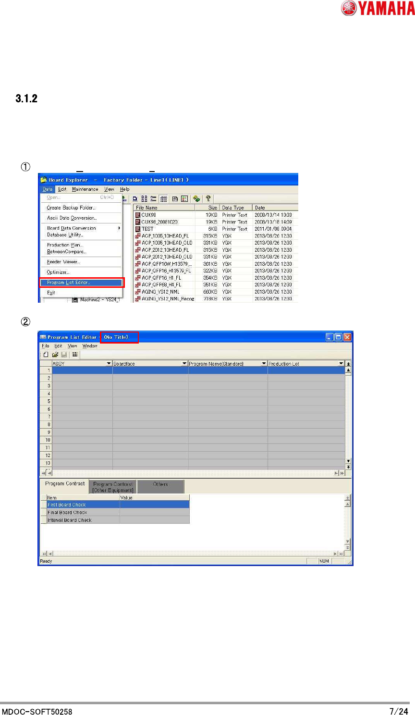Click the Machine2 - YS24 tree node

tap(96, 299)
